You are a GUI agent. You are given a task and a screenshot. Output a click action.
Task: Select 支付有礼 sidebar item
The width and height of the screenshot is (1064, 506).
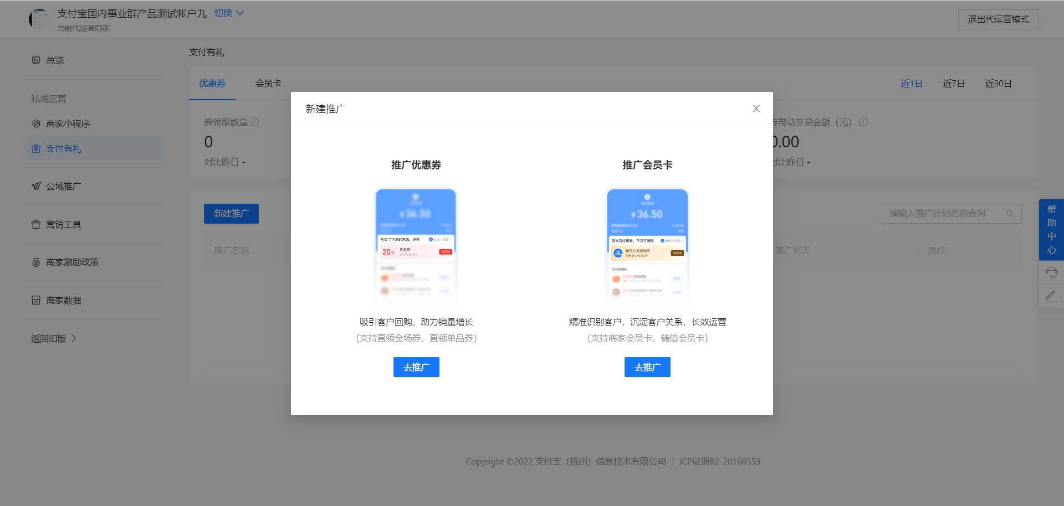click(93, 148)
